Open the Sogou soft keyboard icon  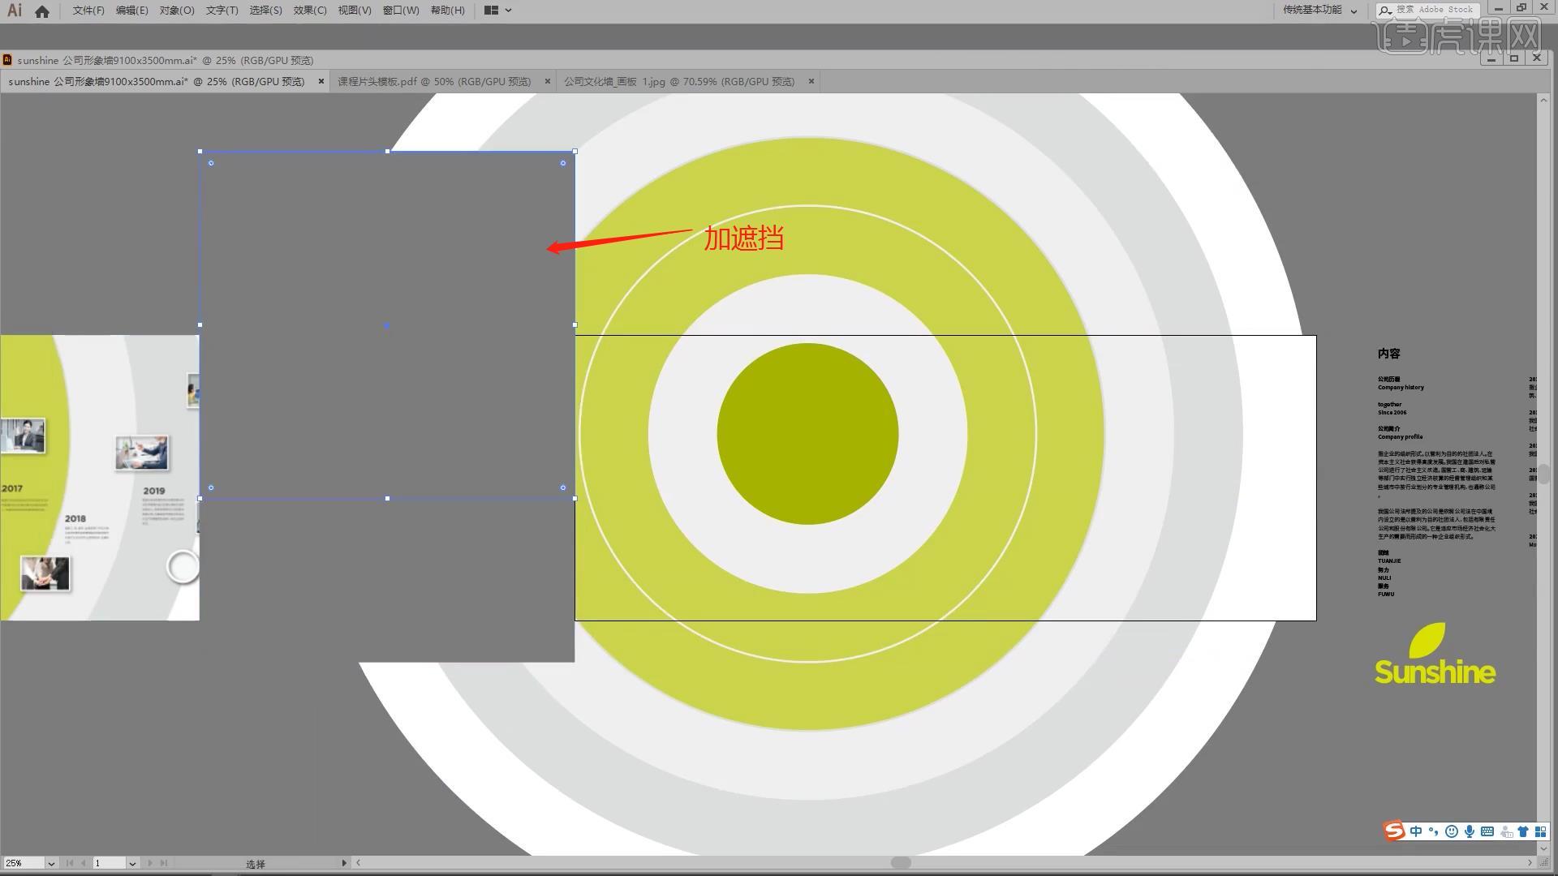[x=1487, y=831]
